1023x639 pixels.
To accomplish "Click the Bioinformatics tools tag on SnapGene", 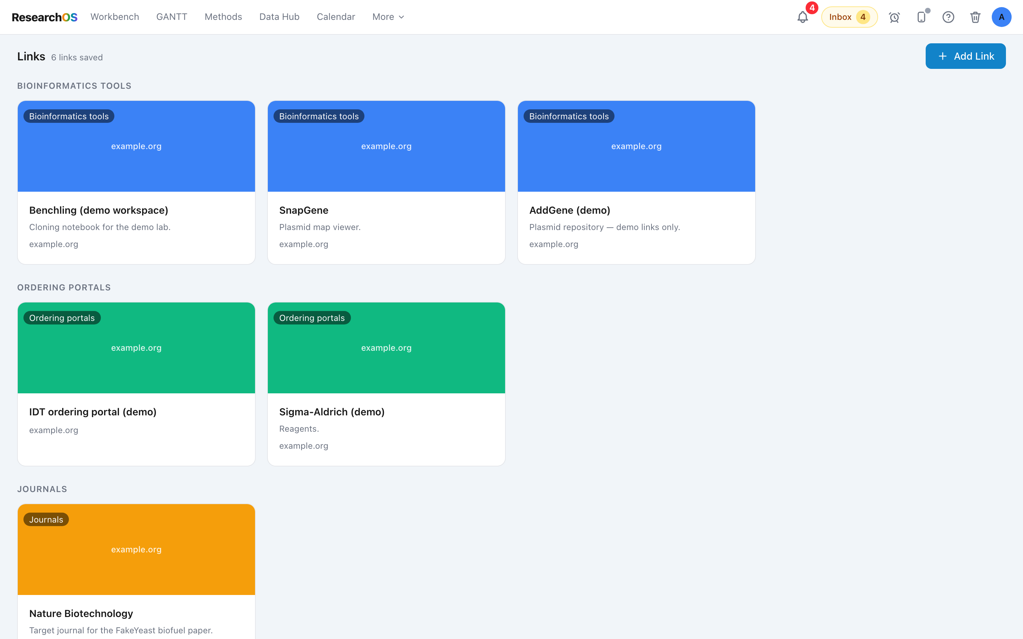I will [x=319, y=116].
